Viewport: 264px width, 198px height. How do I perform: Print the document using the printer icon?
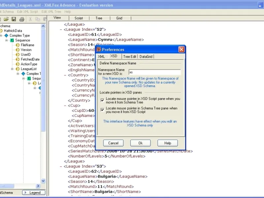(x=22, y=19)
